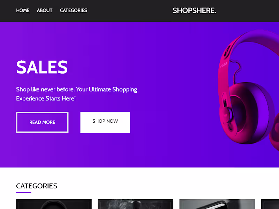Click the CATEGORIES section heading
The image size is (279, 209).
point(37,186)
